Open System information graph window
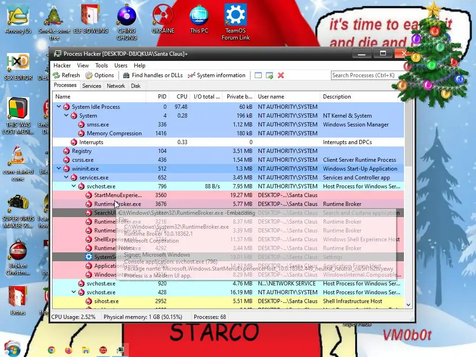 click(217, 75)
